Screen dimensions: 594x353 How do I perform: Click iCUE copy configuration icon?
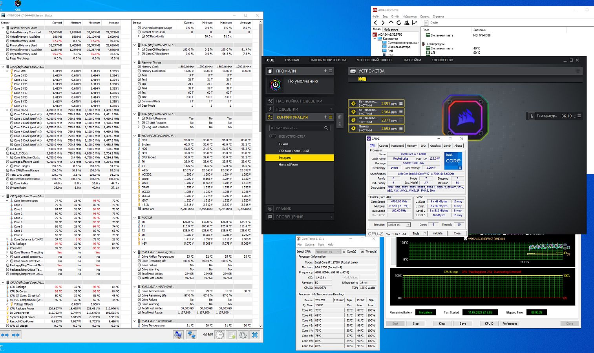340,117
